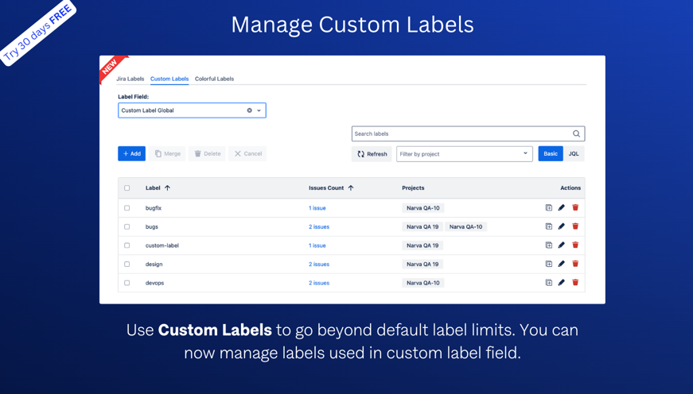The width and height of the screenshot is (693, 394).
Task: Refresh the labels list
Action: click(372, 154)
